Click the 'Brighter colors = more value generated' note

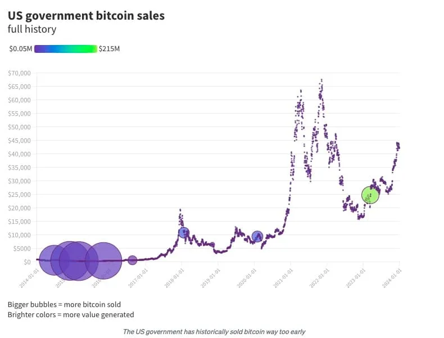[x=71, y=315]
